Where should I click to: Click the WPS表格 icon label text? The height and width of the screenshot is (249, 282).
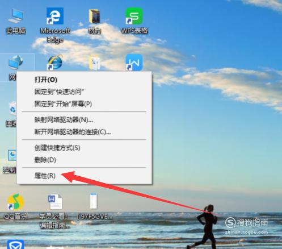[x=134, y=31]
